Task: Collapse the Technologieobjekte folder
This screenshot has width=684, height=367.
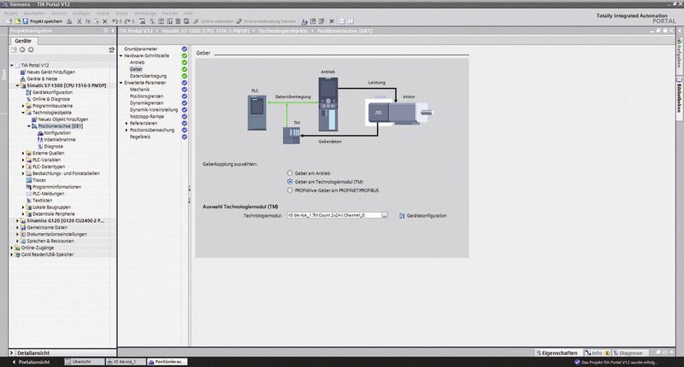Action: [x=23, y=113]
